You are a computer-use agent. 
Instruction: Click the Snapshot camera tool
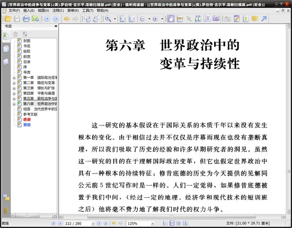[216, 19]
